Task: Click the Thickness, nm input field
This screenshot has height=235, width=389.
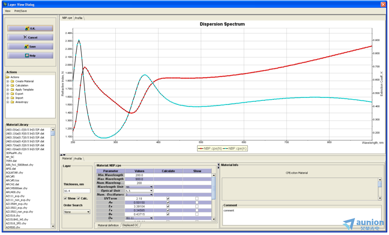Action: tap(77, 191)
